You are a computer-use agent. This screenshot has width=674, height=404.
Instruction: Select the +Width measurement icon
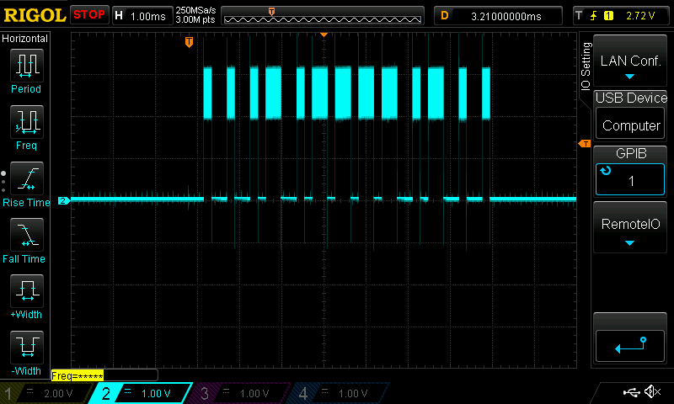(x=25, y=292)
